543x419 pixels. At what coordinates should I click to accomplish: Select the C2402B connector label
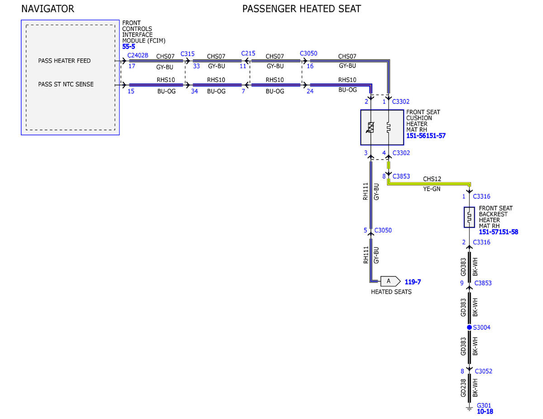138,56
